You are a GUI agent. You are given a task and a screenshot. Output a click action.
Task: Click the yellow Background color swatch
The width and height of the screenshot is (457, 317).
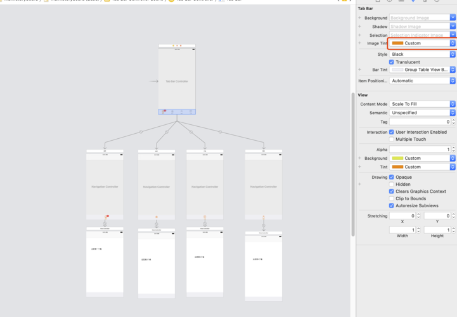click(397, 158)
